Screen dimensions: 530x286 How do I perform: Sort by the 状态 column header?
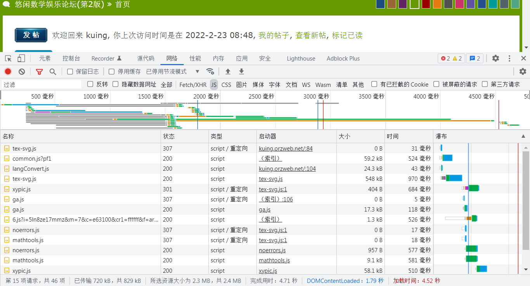185,136
